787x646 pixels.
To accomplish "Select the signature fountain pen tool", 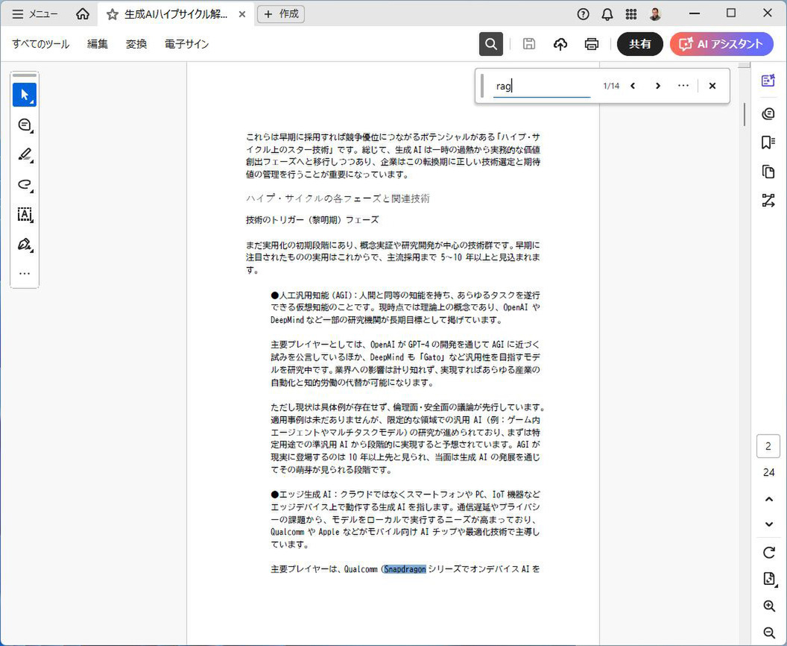I will pos(25,245).
